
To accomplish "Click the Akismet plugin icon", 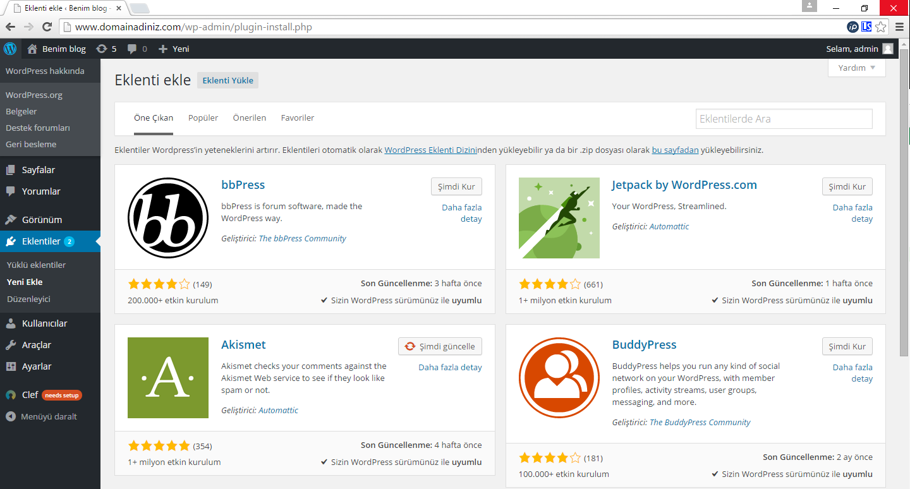I will 168,378.
